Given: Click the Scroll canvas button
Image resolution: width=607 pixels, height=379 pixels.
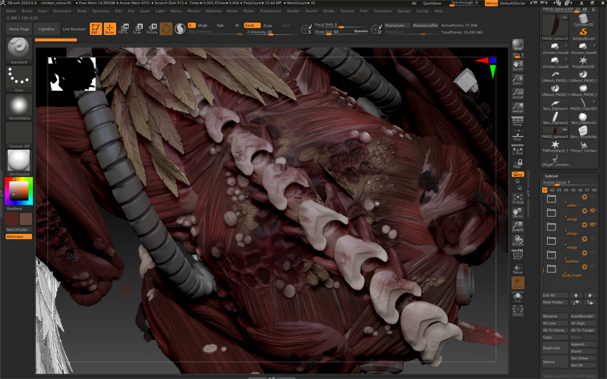Looking at the screenshot, I should (517, 65).
